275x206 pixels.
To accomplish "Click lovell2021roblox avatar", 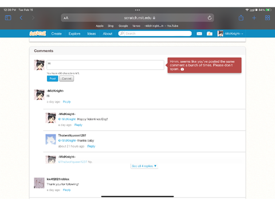I will tap(40, 183).
